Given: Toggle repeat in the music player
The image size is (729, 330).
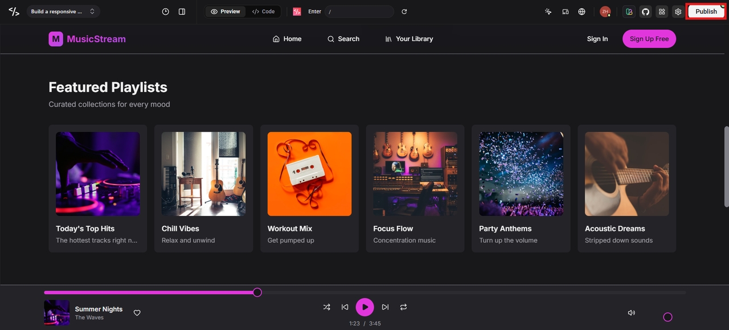Looking at the screenshot, I should [x=403, y=307].
